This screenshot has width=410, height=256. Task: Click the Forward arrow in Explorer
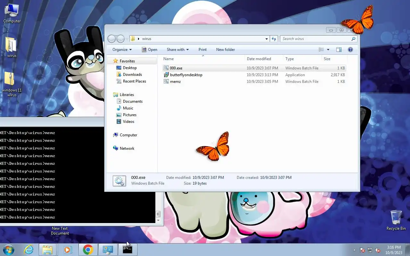point(120,39)
